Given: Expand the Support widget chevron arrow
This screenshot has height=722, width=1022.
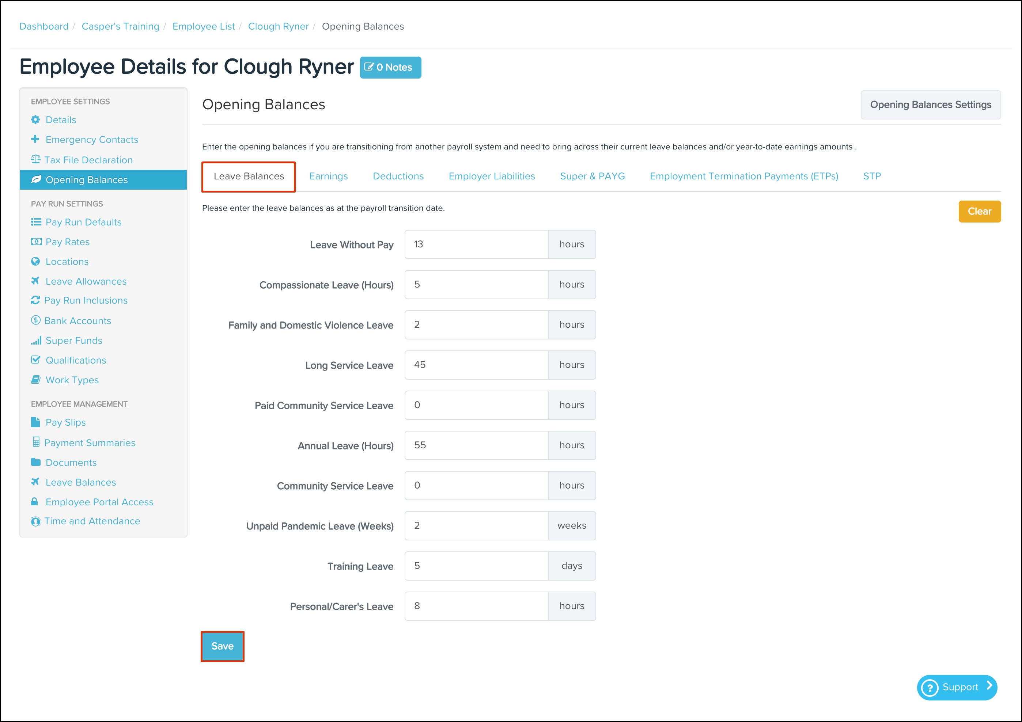Looking at the screenshot, I should (x=989, y=686).
